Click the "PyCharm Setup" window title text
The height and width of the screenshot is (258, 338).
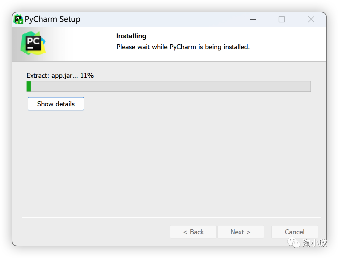click(53, 19)
